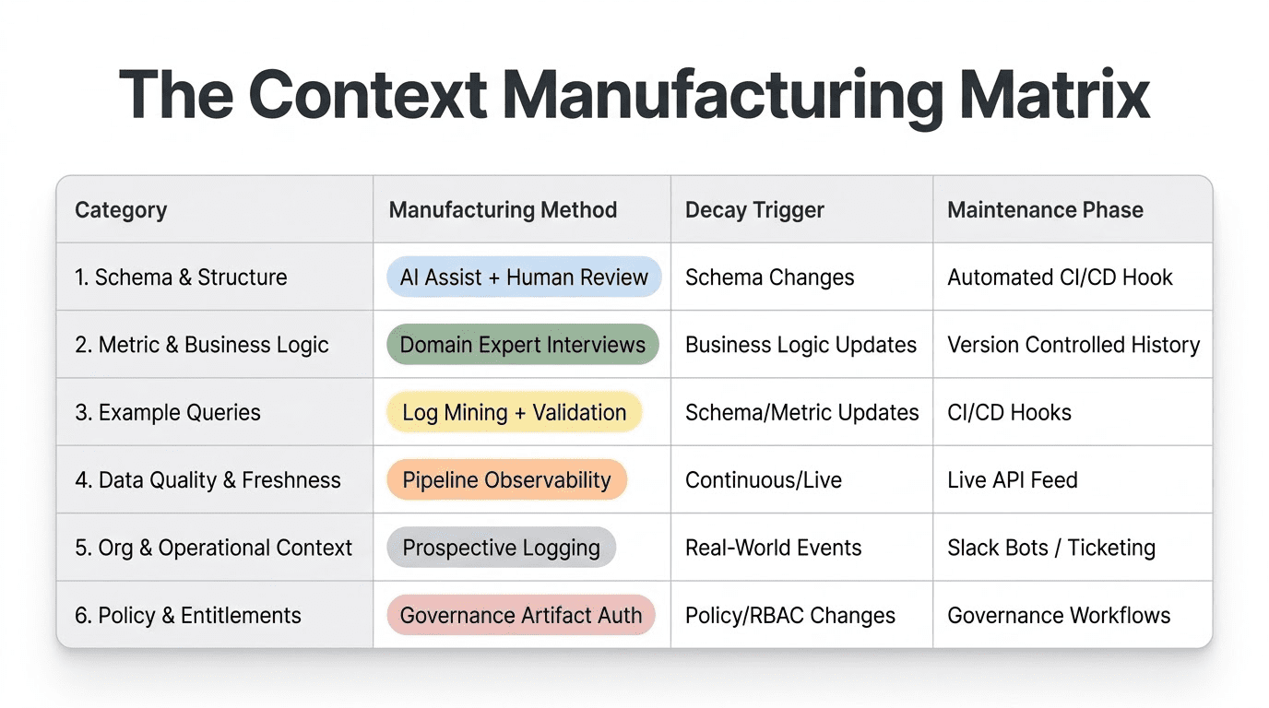Image resolution: width=1269 pixels, height=708 pixels.
Task: Click The Context Manufacturing Matrix title
Action: click(634, 92)
